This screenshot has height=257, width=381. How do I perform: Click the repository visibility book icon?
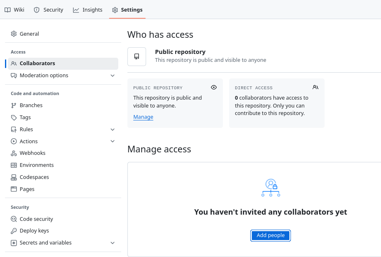coord(137,56)
